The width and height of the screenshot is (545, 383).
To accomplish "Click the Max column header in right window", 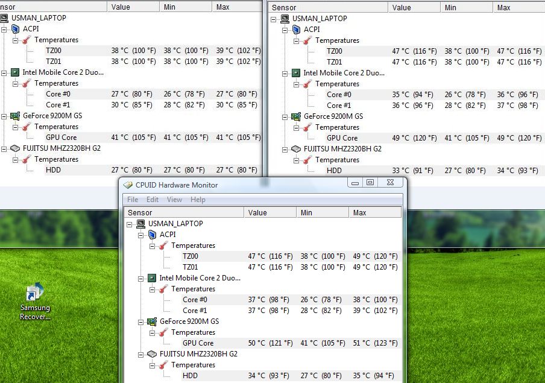I will coord(519,7).
